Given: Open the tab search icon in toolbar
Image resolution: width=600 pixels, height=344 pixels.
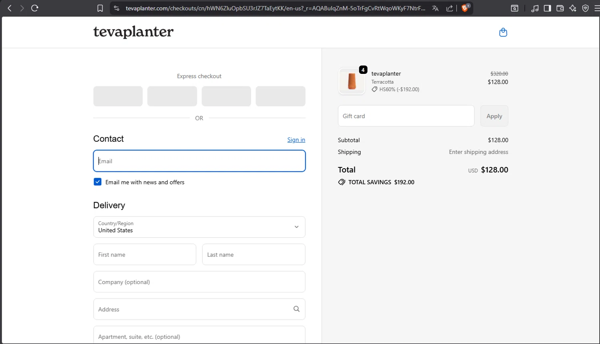Looking at the screenshot, I should click(515, 8).
